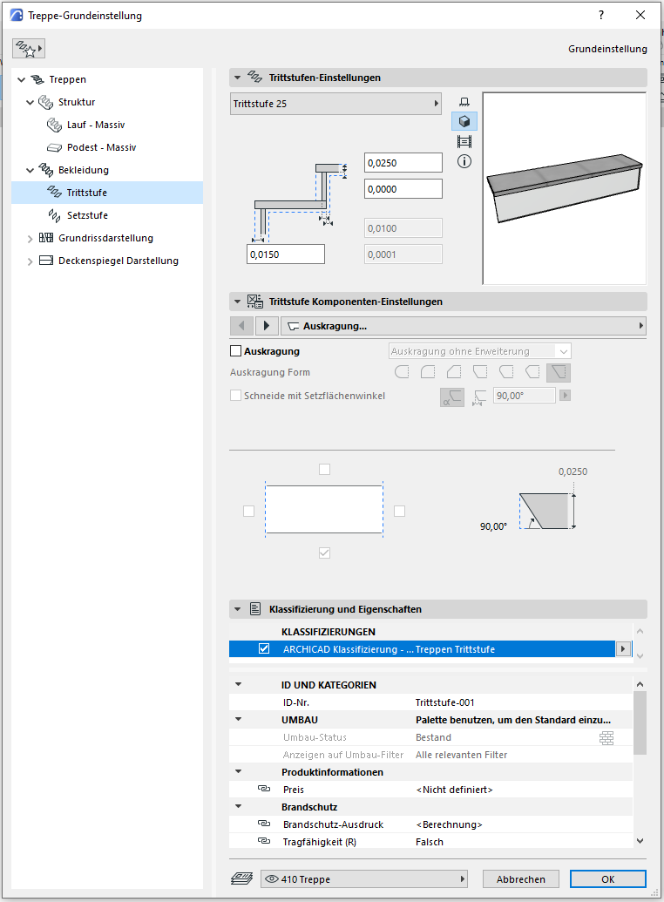
Task: Tick the top edge checkbox above rectangle
Action: 325,469
